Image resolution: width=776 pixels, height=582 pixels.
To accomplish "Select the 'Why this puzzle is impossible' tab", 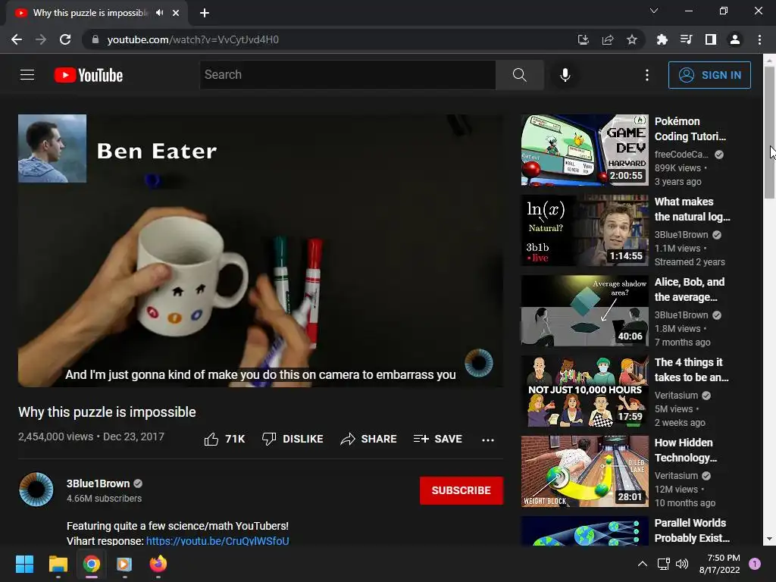I will tap(90, 13).
